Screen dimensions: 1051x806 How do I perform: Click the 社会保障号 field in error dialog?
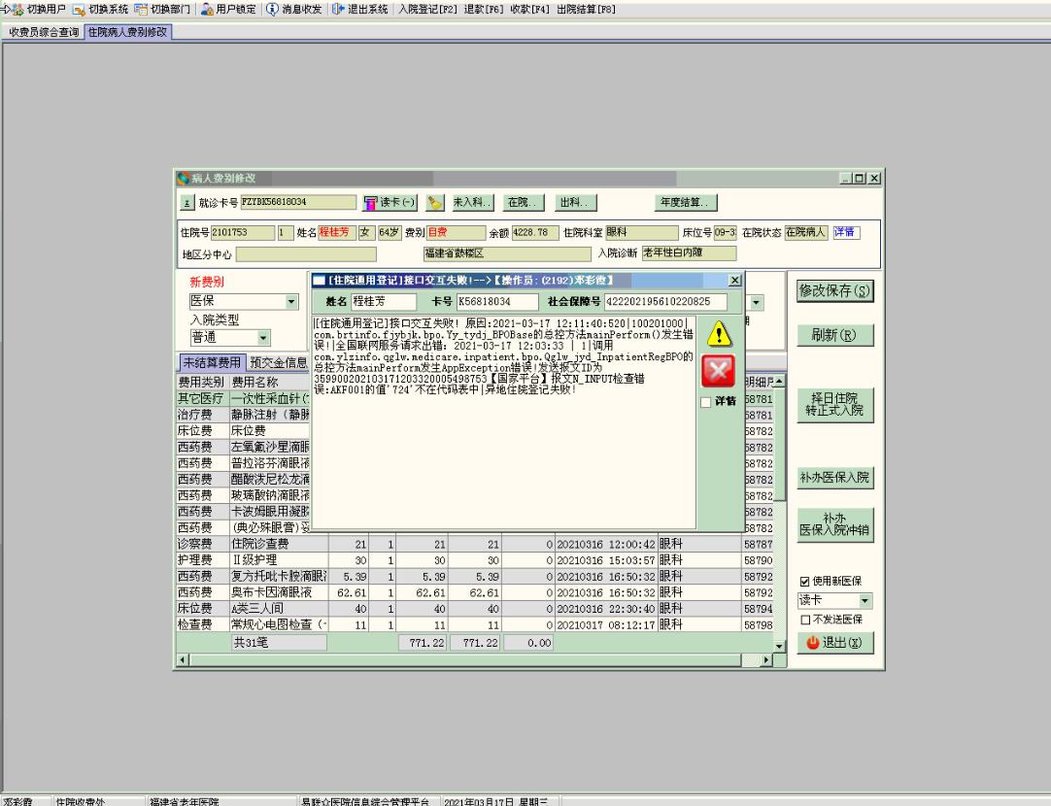click(x=665, y=301)
